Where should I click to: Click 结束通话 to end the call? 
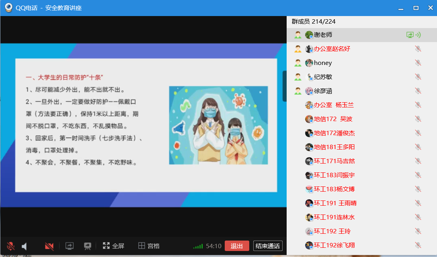[x=268, y=246]
